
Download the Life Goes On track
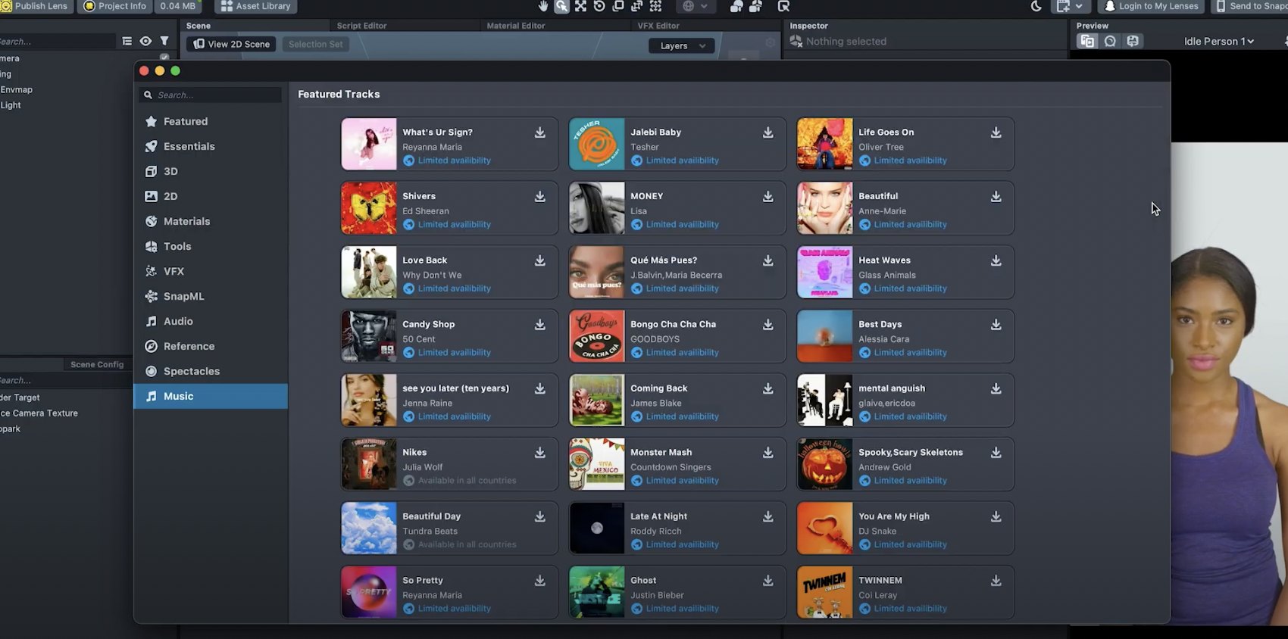point(996,132)
